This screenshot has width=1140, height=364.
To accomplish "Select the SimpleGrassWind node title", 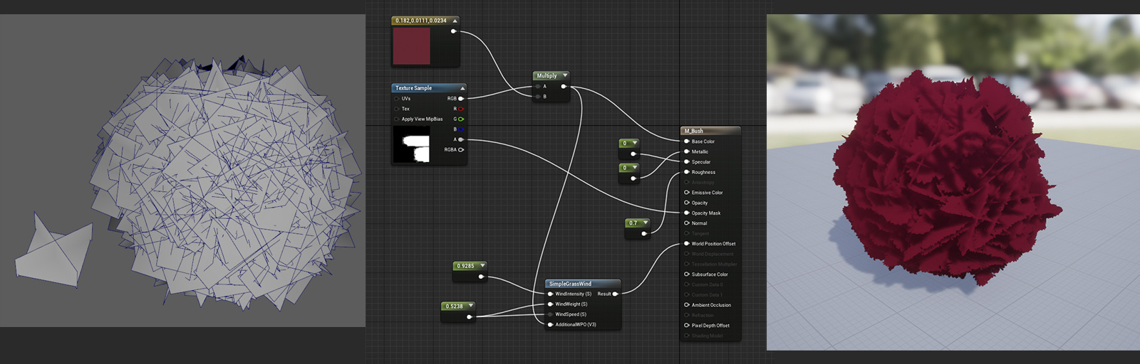I will pyautogui.click(x=570, y=284).
